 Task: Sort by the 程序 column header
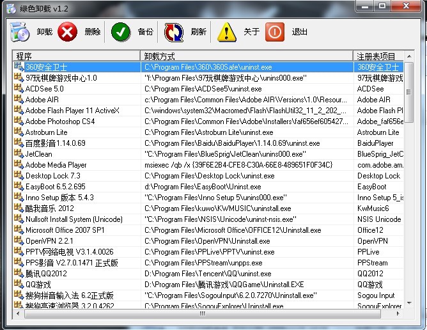(76, 56)
